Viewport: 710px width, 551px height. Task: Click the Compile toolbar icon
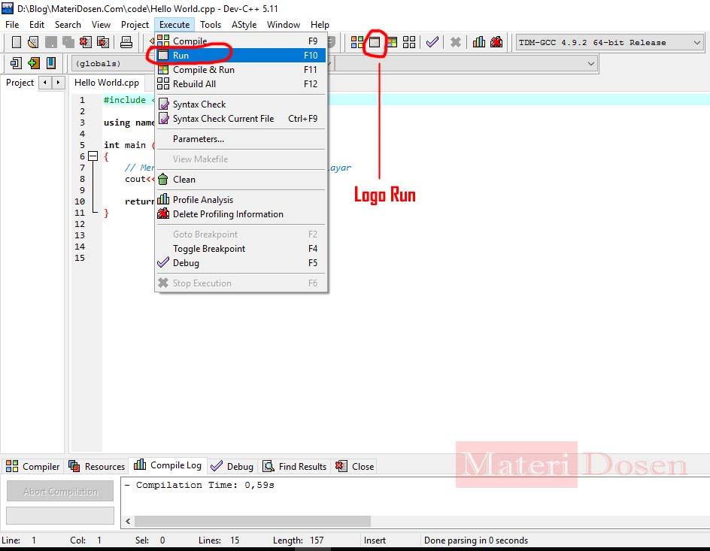(x=357, y=42)
